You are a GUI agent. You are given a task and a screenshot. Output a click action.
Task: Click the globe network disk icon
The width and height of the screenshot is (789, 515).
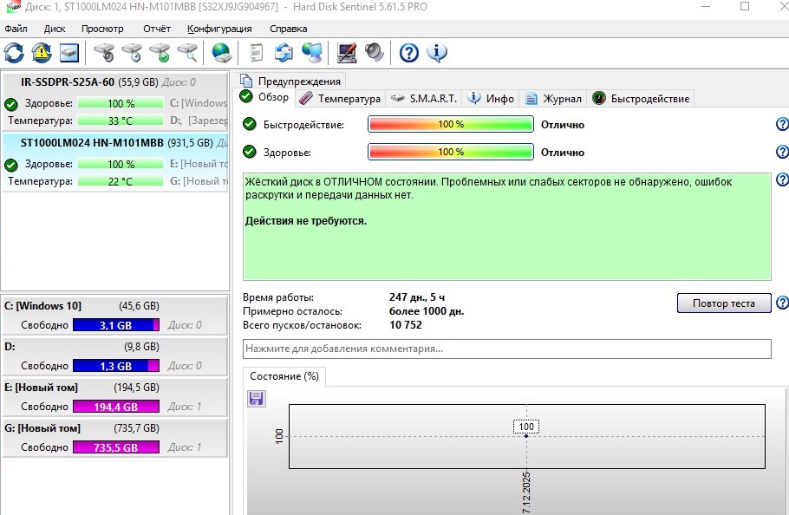(222, 53)
